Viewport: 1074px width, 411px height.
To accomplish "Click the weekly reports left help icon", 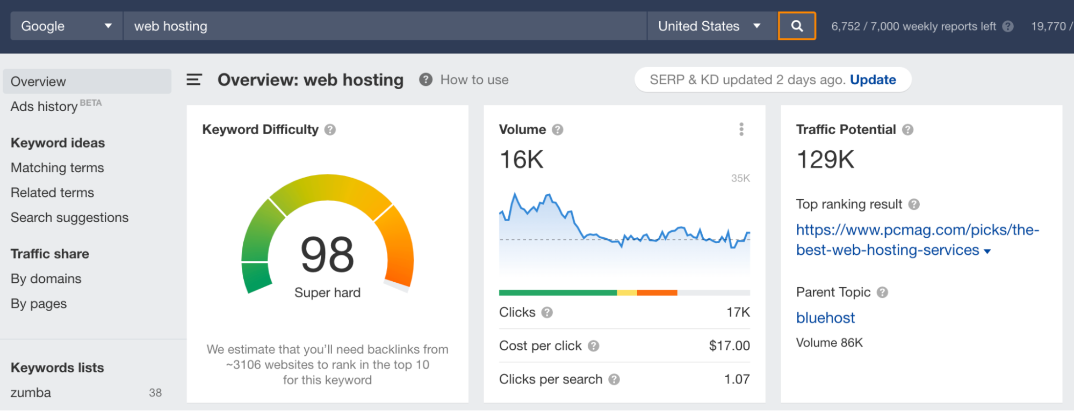I will [x=1008, y=26].
